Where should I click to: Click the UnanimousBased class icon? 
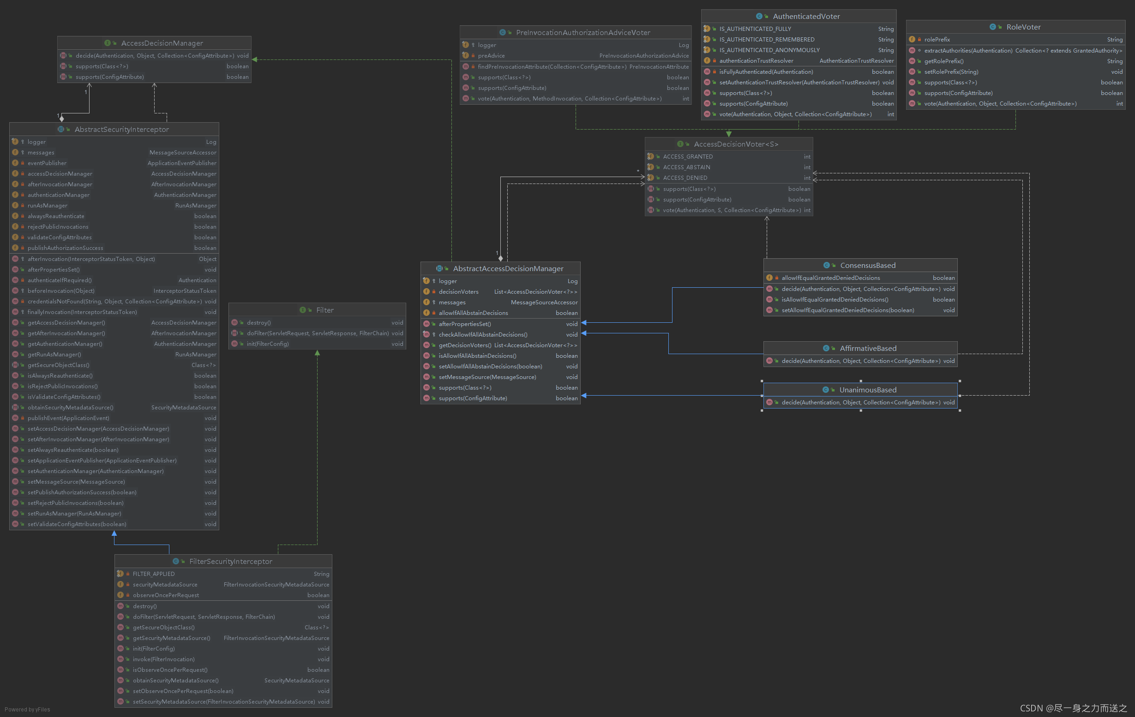(x=825, y=390)
